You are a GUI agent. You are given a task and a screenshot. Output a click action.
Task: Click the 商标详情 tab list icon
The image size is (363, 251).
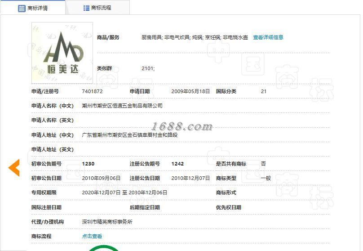(22, 9)
